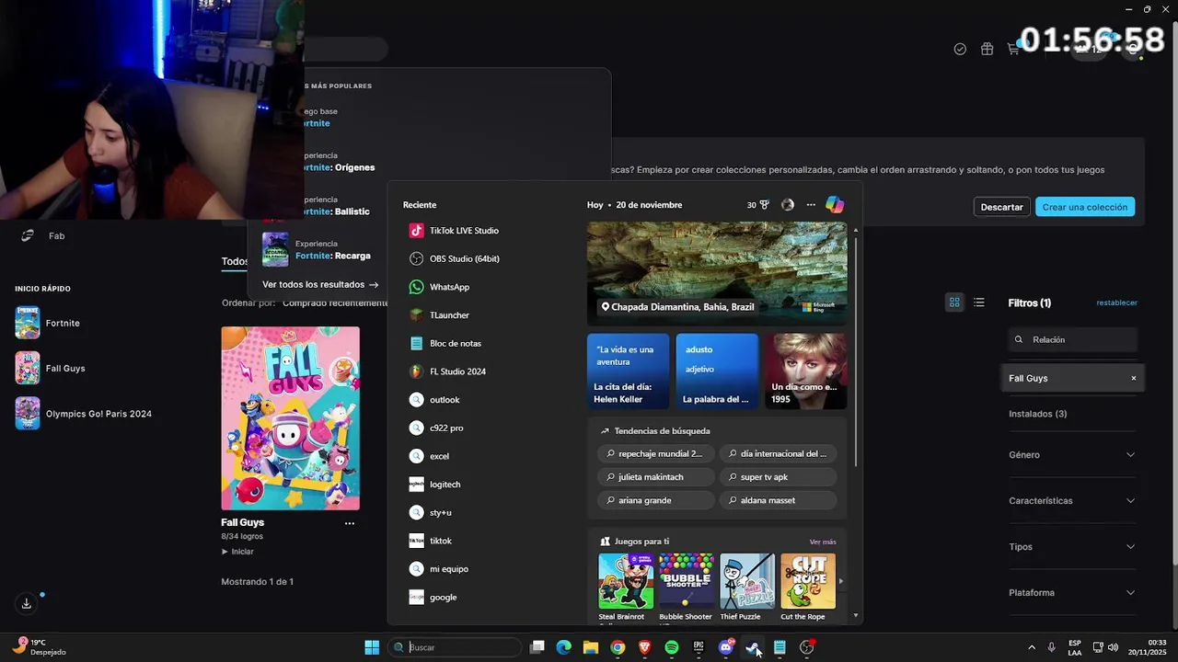Open the profile avatar in search panel
The height and width of the screenshot is (662, 1178).
(788, 205)
